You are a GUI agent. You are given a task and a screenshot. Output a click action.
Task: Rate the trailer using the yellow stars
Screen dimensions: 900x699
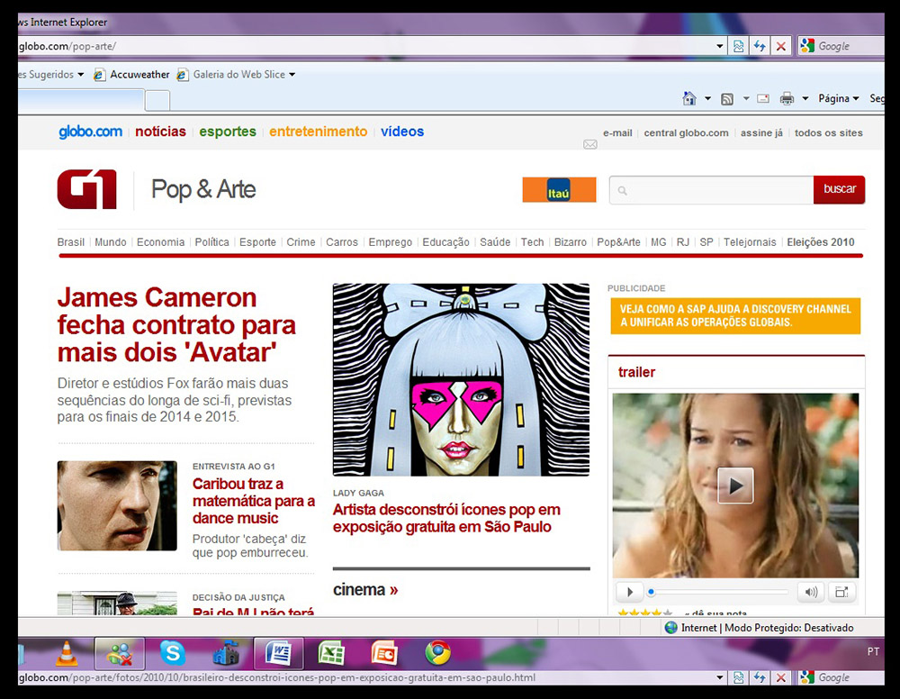tap(644, 613)
